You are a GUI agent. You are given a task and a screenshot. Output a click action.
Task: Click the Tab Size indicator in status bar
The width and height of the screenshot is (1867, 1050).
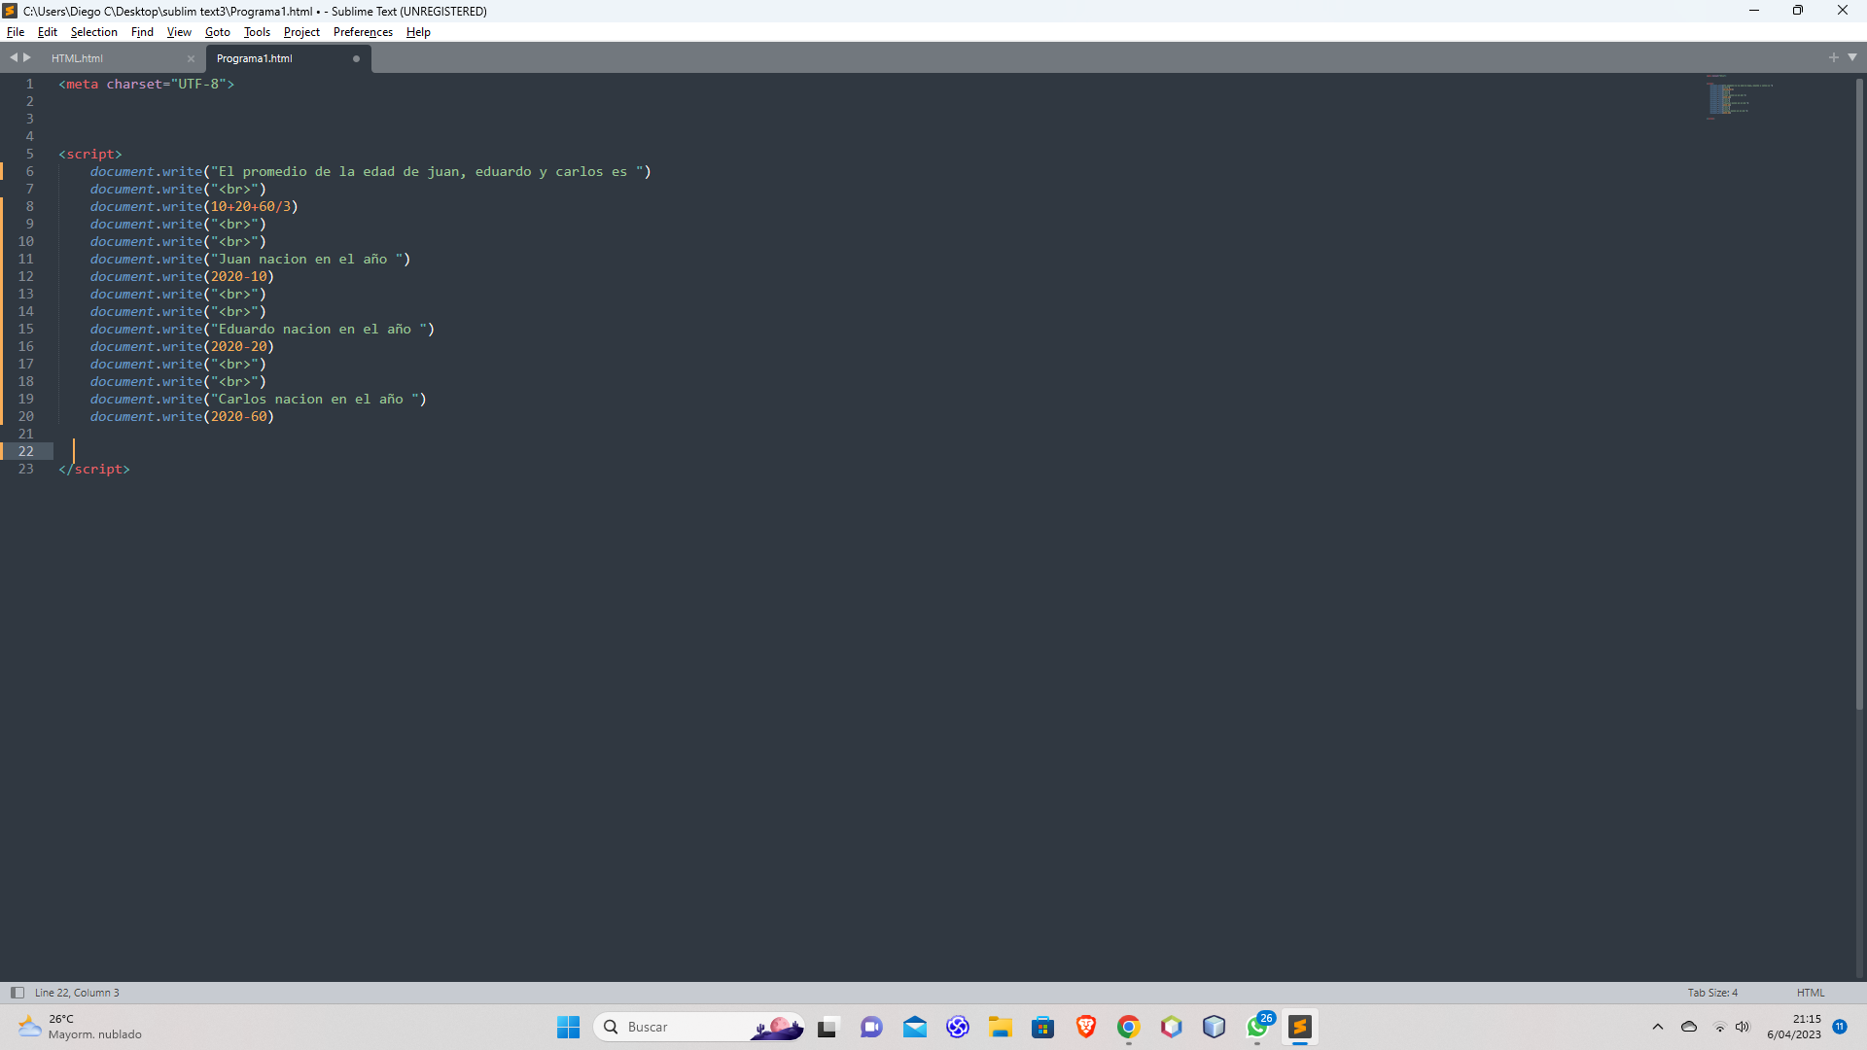[x=1713, y=991]
